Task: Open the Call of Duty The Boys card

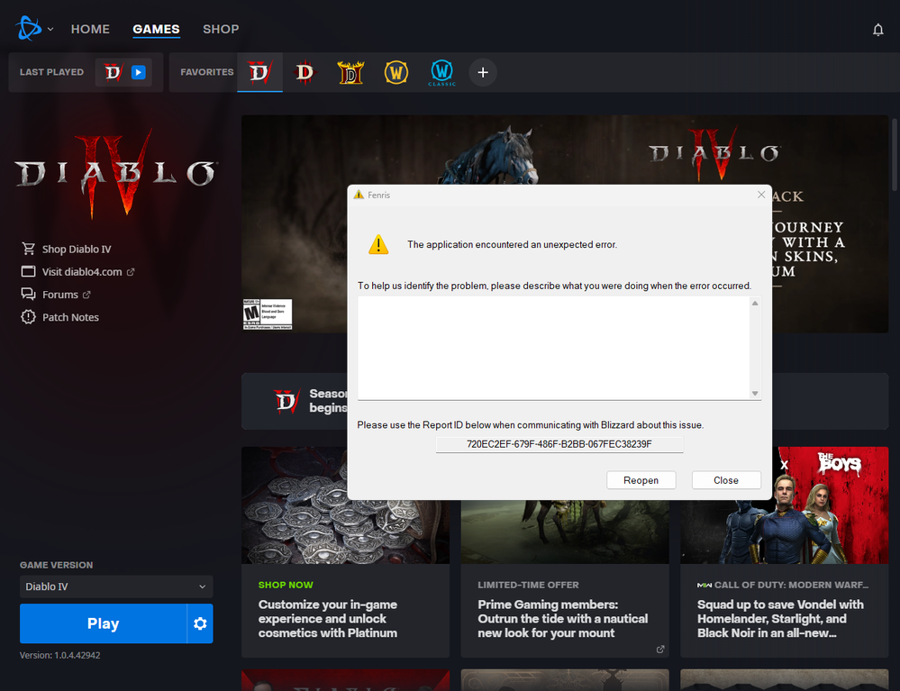Action: [784, 552]
